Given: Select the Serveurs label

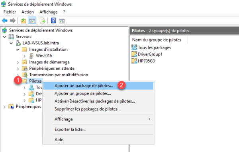Looking at the screenshot, I should [24, 37].
